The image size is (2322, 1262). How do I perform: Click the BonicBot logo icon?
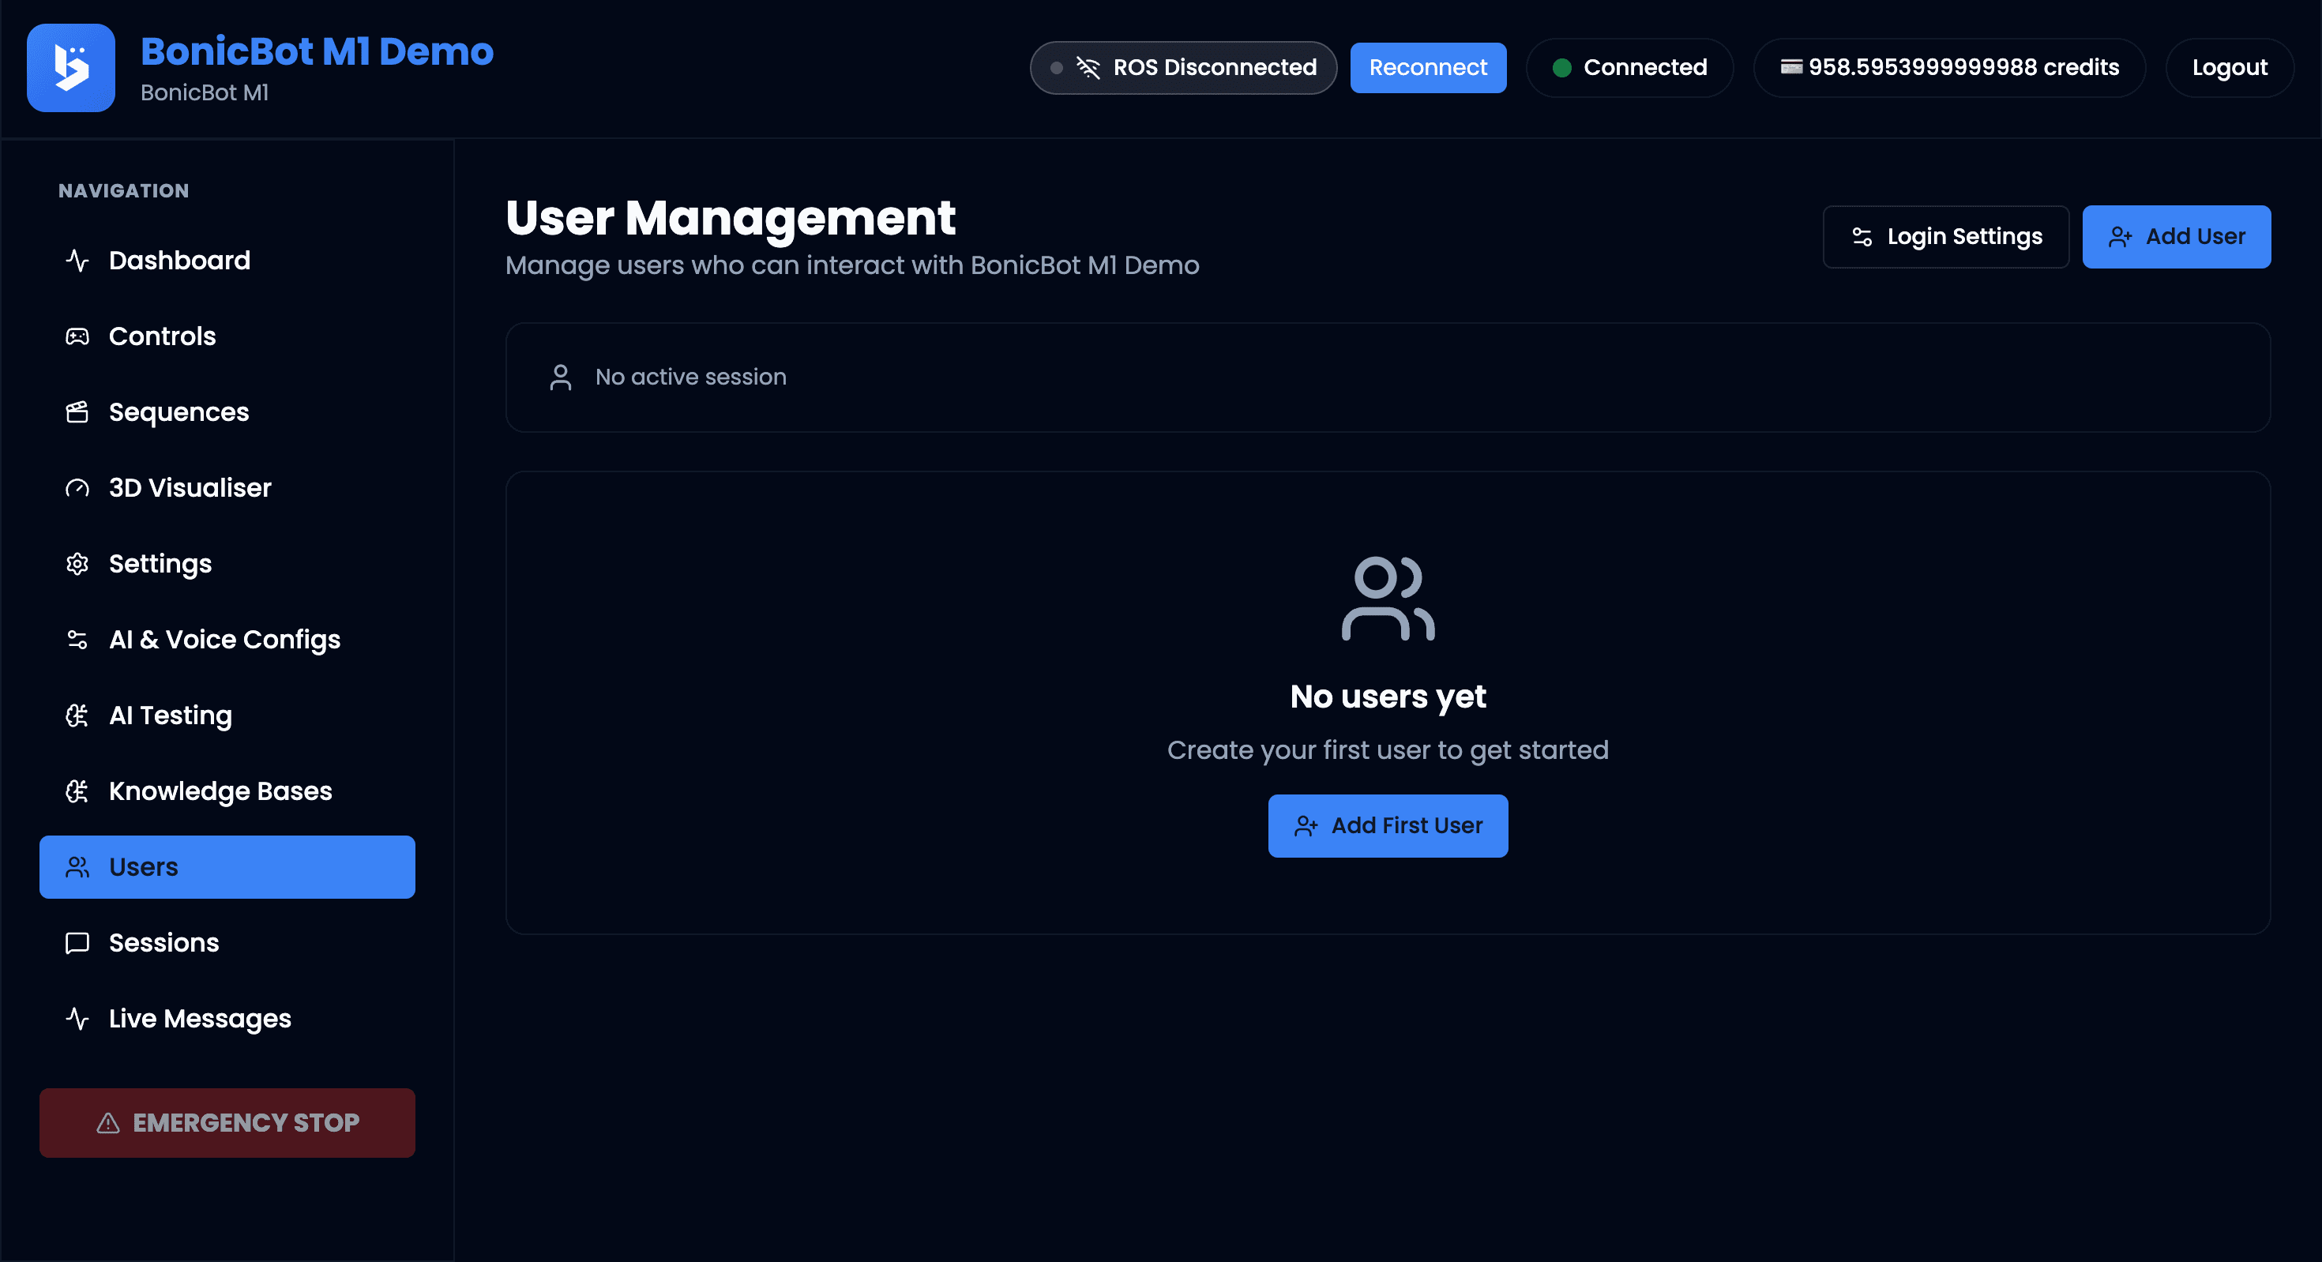pos(70,68)
